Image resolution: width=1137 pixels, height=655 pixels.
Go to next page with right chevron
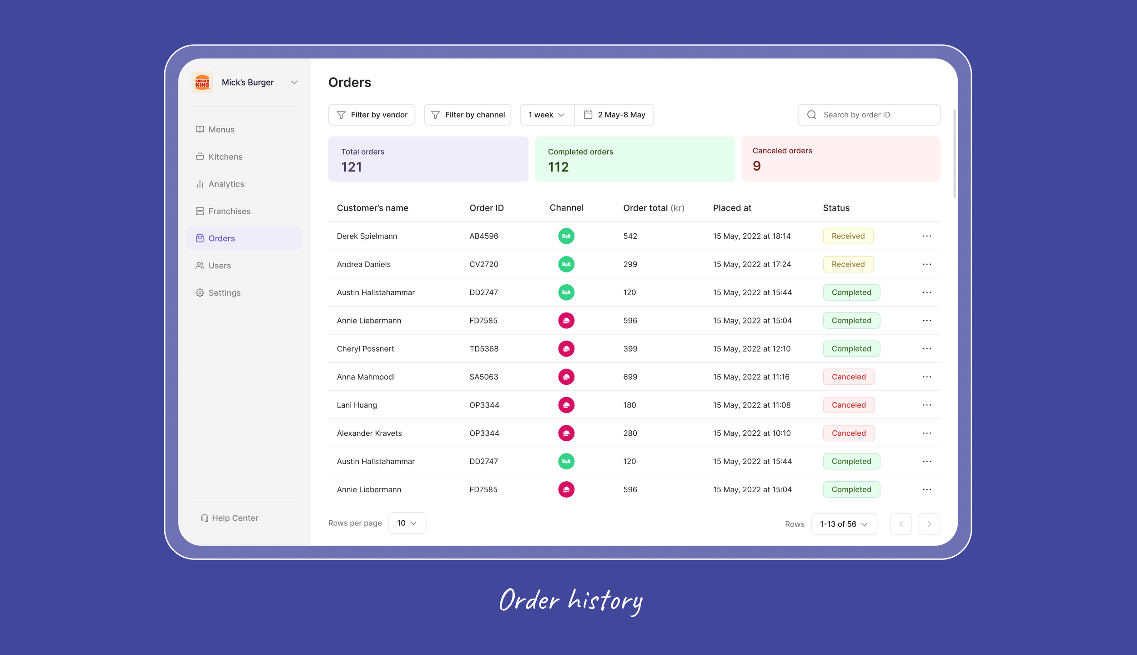point(929,524)
